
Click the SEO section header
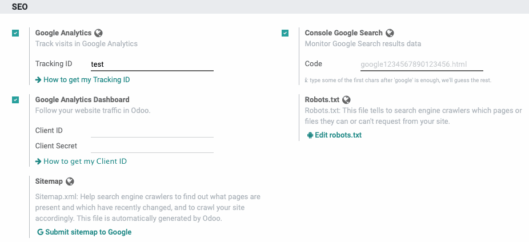(19, 7)
